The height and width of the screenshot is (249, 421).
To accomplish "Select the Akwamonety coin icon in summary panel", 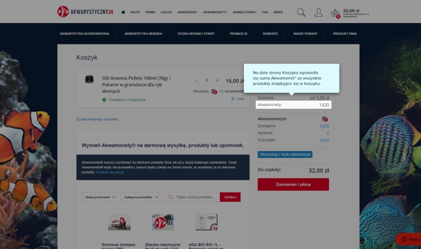I will [x=325, y=119].
